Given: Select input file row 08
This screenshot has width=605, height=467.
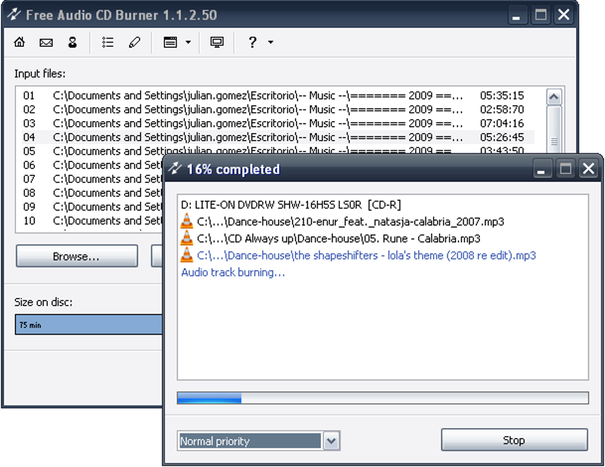Looking at the screenshot, I should tap(92, 193).
